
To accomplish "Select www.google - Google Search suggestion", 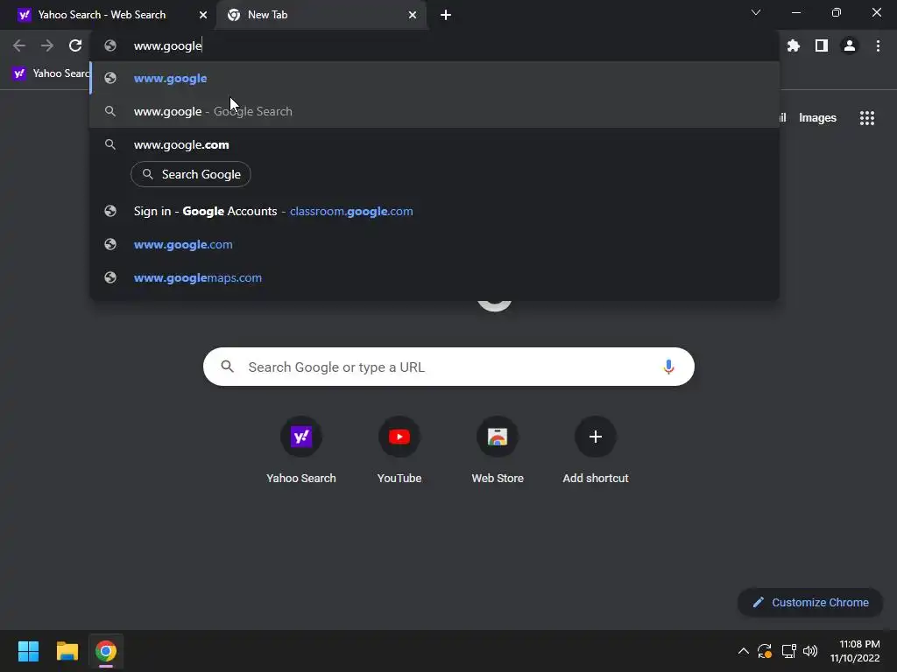I will 434,111.
